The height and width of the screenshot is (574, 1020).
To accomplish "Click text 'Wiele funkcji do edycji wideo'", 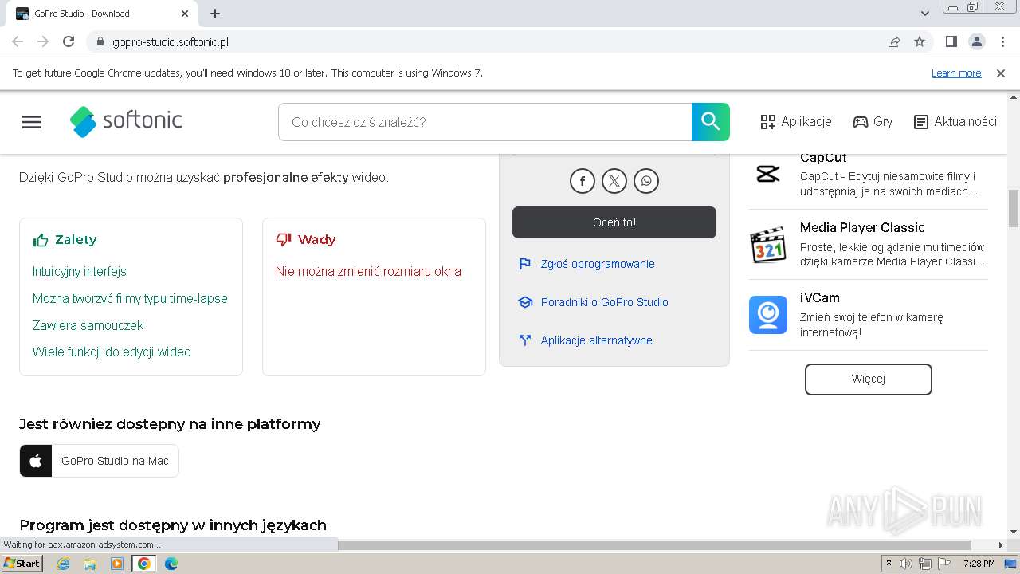I will pyautogui.click(x=112, y=352).
